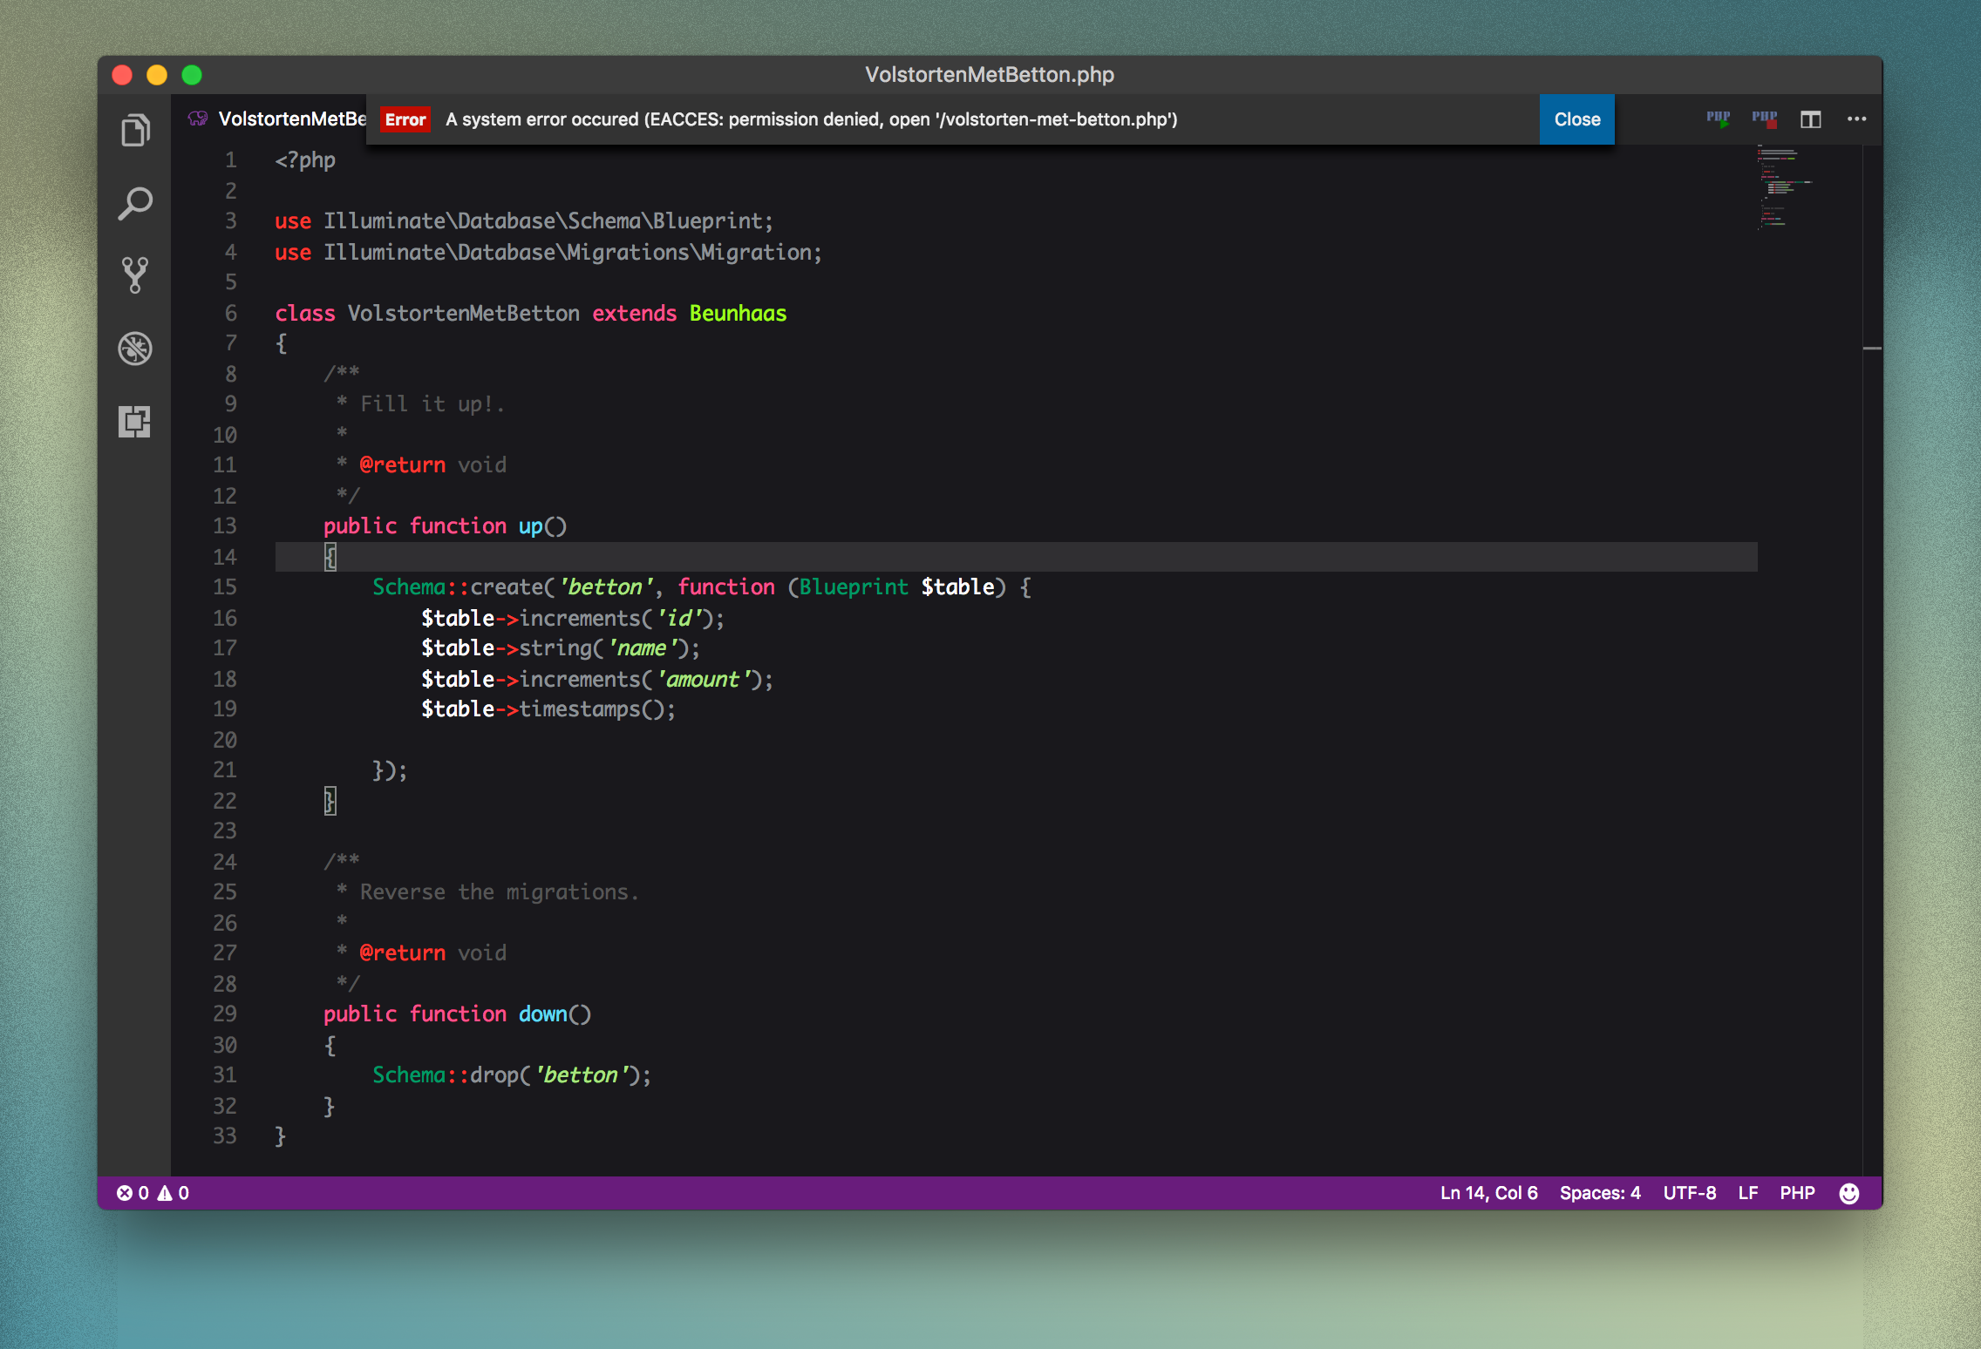Screen dimensions: 1981x1349
Task: Select PHP language mode
Action: tap(1797, 1193)
